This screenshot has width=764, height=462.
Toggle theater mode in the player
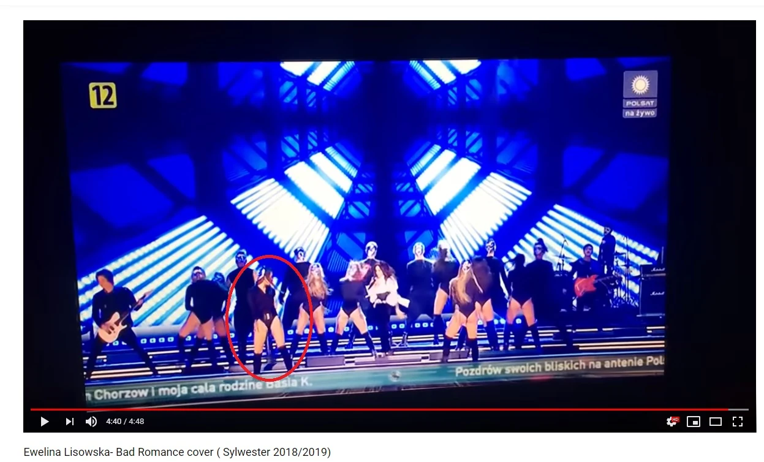[716, 422]
